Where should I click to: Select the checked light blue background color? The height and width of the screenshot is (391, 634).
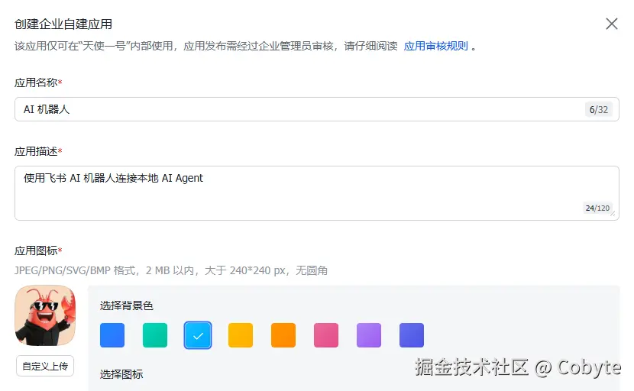tap(198, 335)
